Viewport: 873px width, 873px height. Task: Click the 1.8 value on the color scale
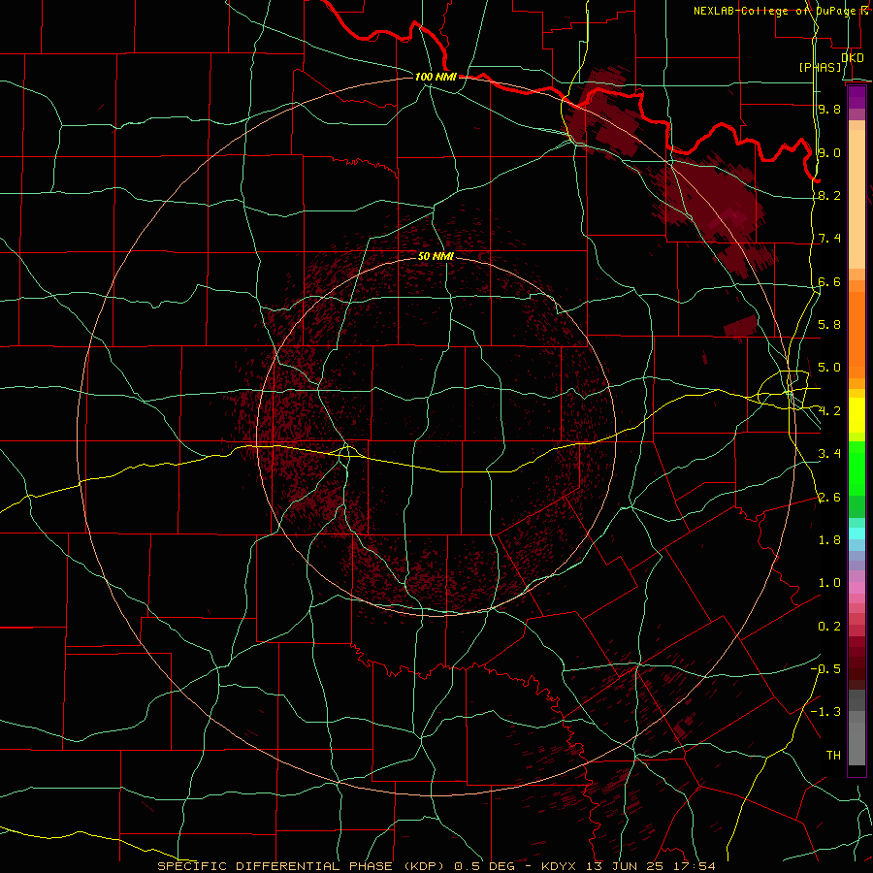(x=829, y=540)
